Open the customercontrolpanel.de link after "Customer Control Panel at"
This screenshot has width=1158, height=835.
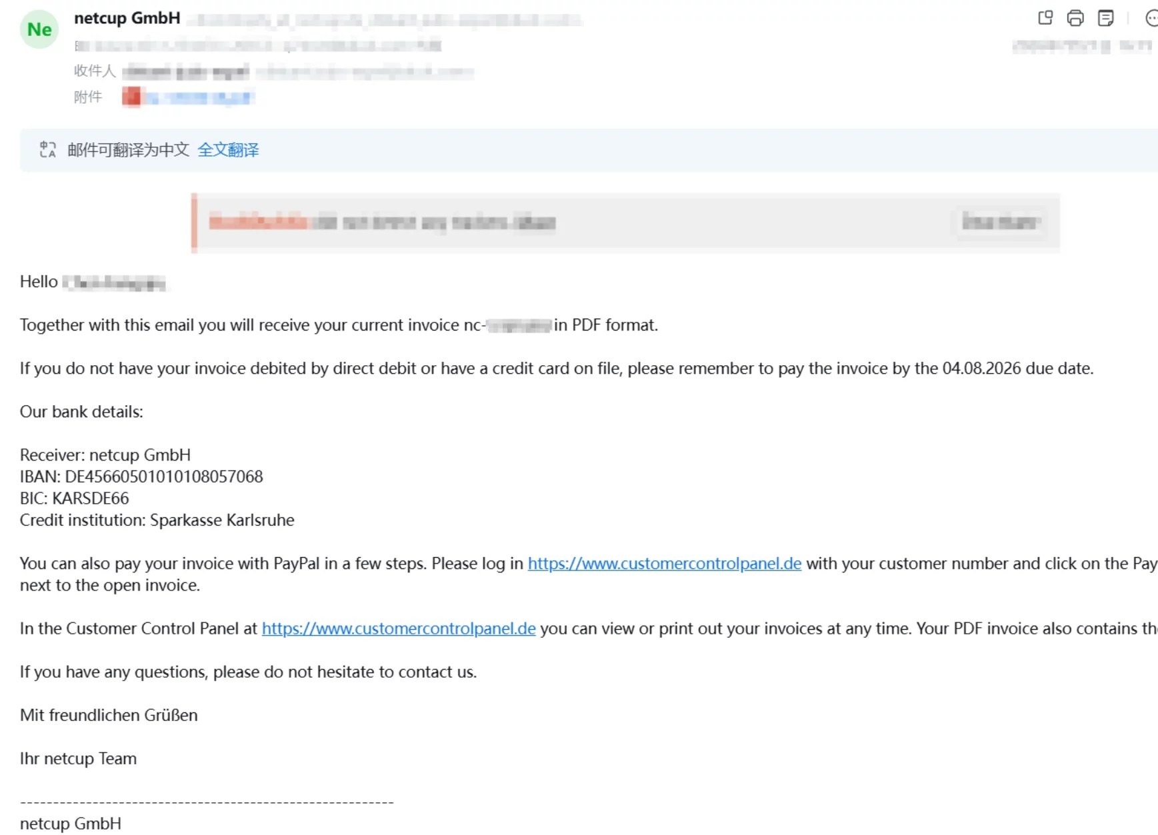point(399,628)
